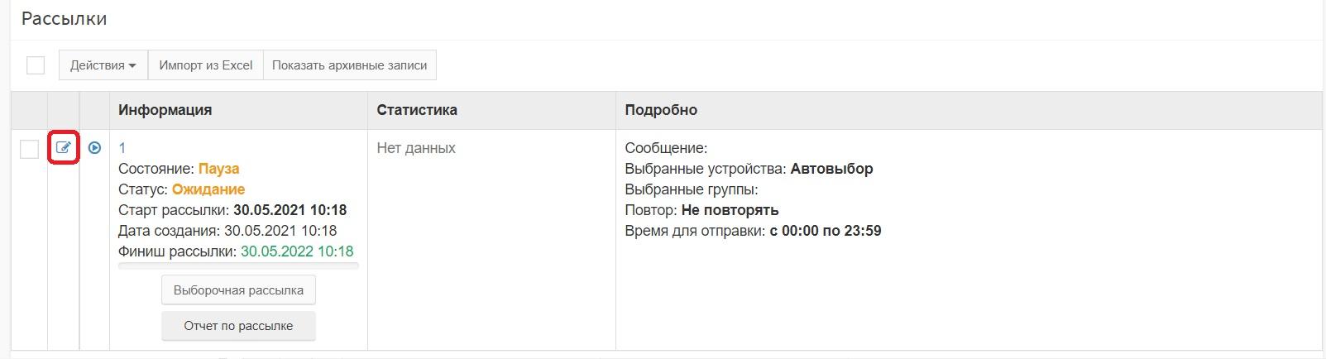This screenshot has width=1326, height=359.
Task: Click the Выборочная рассылка button
Action: pos(238,290)
